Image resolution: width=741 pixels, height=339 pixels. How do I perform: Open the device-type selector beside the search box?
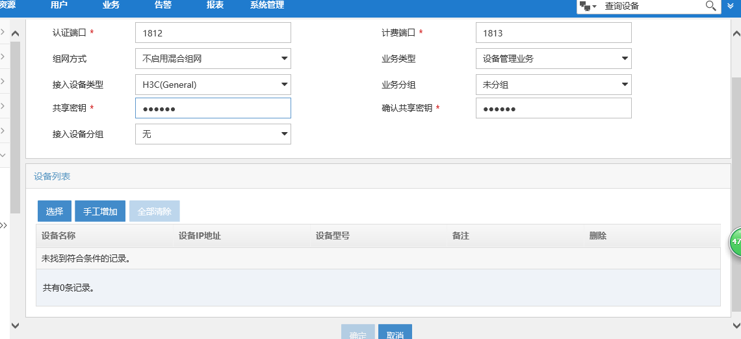tap(588, 6)
